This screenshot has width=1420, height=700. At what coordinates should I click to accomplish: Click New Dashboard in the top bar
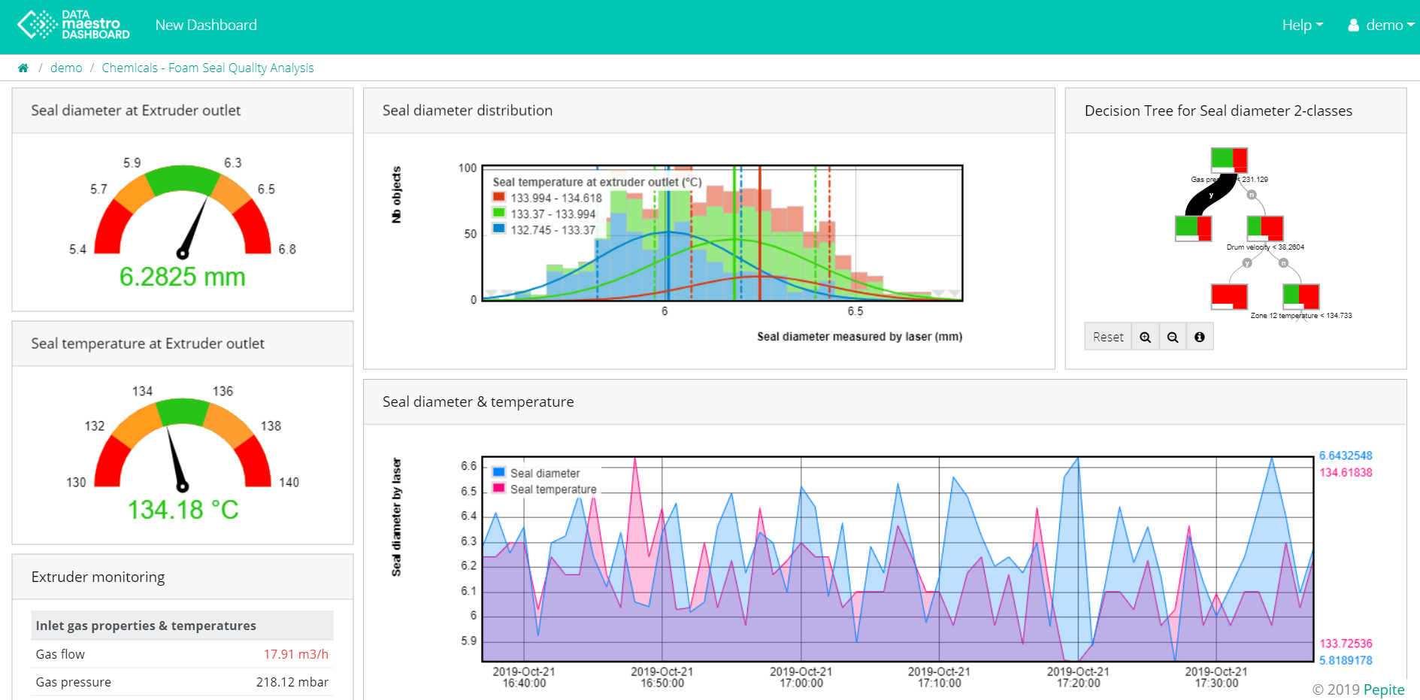206,25
